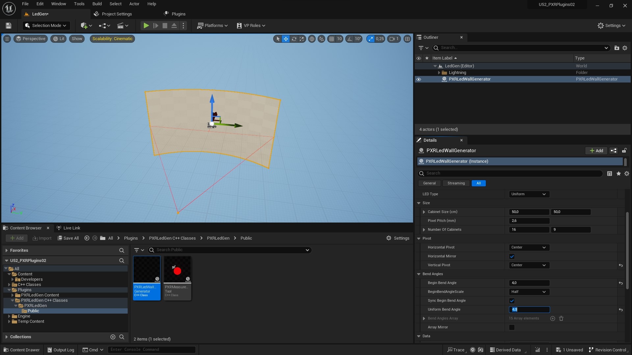Collapse the Bend Angles section
This screenshot has width=632, height=355.
tap(418, 274)
